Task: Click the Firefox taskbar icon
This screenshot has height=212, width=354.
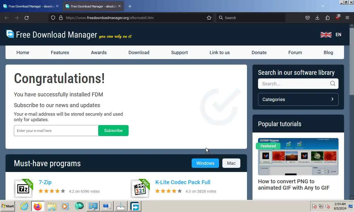Action: tap(38, 206)
